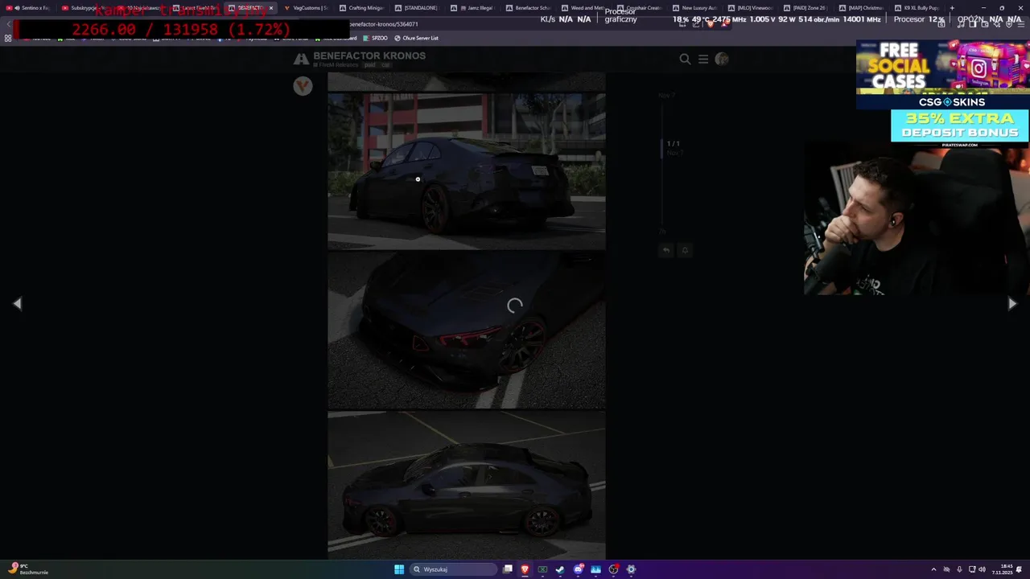The height and width of the screenshot is (579, 1030).
Task: Open the Free Social Cases banner ad
Action: coord(942,74)
